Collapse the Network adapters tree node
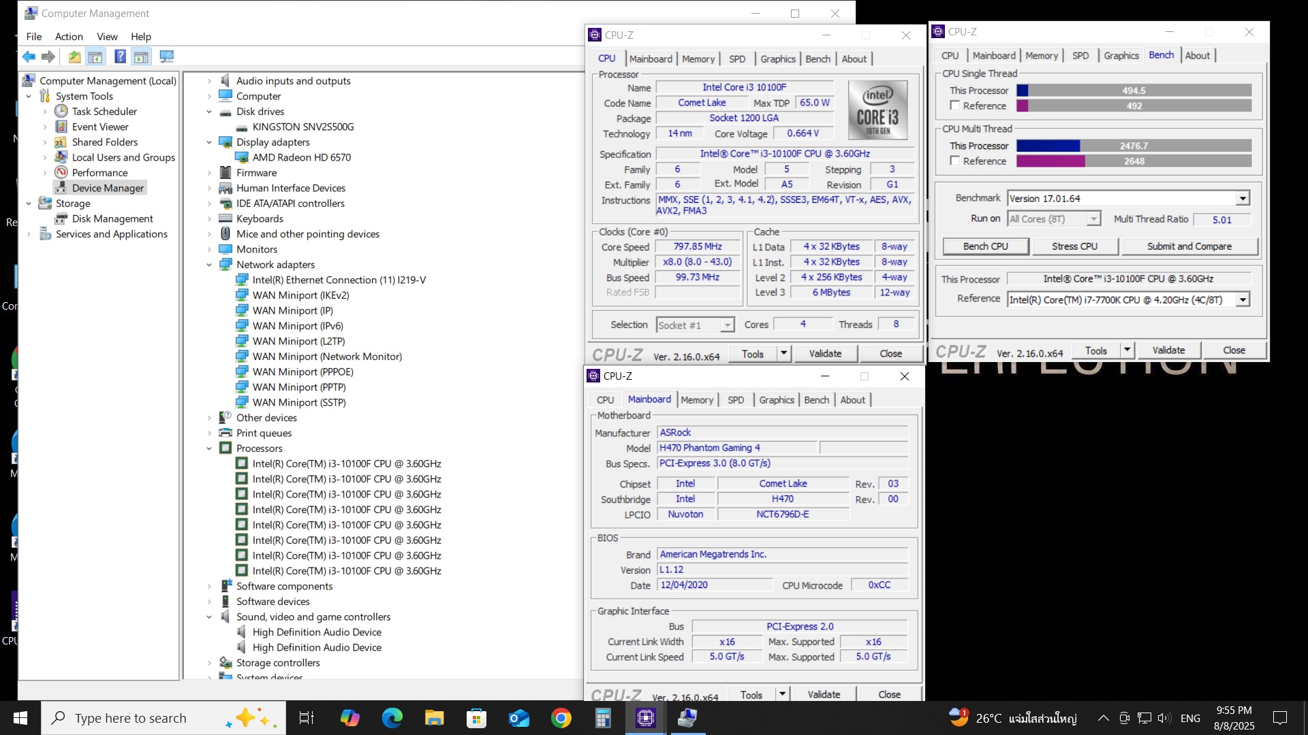 click(209, 265)
